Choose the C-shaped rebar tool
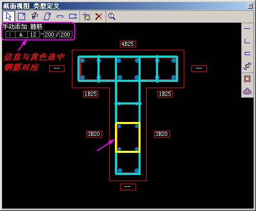This screenshot has height=211, width=256. click(x=247, y=54)
